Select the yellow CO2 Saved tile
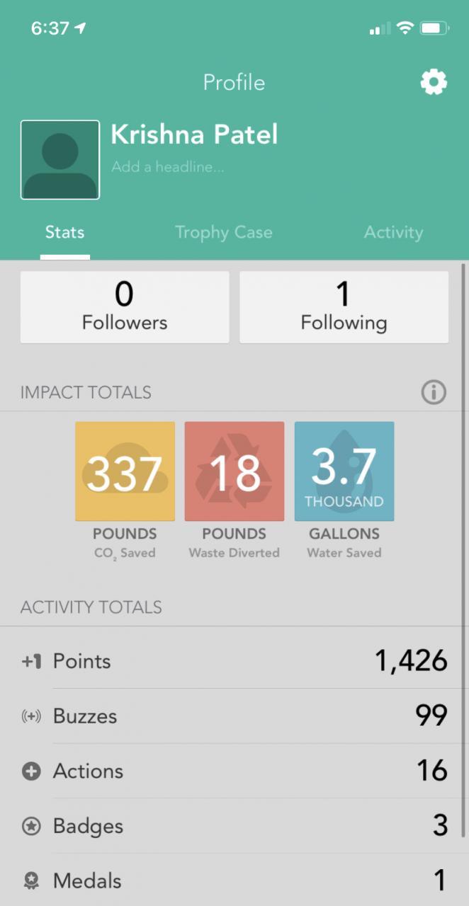 point(125,471)
